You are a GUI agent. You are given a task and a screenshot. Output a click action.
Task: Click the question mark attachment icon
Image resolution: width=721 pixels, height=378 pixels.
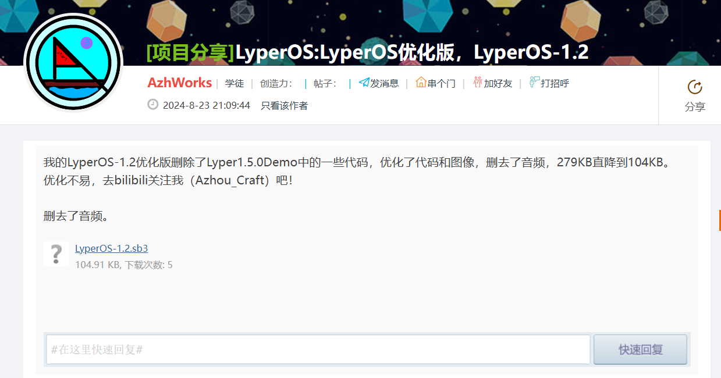pyautogui.click(x=56, y=254)
